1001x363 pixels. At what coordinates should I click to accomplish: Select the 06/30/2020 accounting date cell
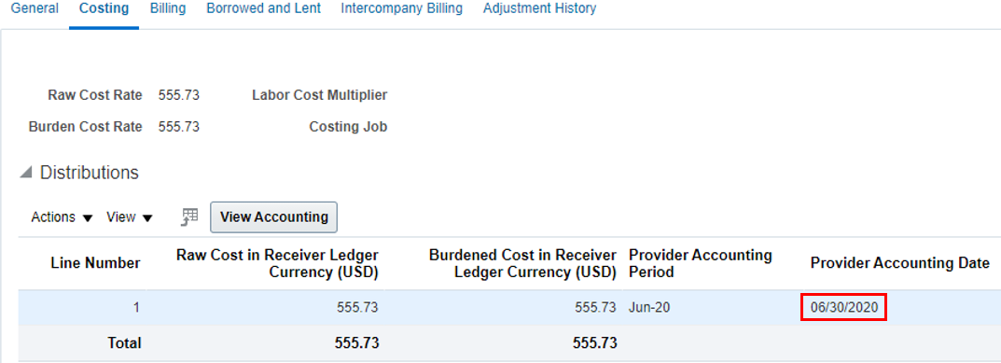(x=844, y=307)
